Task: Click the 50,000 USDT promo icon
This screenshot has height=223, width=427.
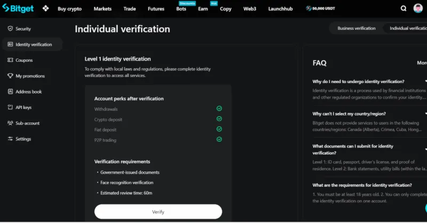Action: tap(309, 9)
